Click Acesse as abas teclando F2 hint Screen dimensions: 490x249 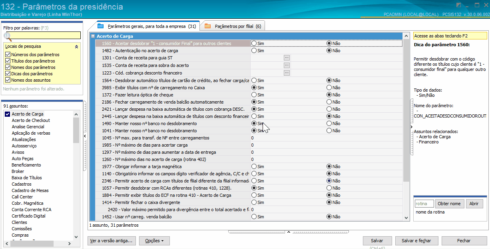pos(450,35)
